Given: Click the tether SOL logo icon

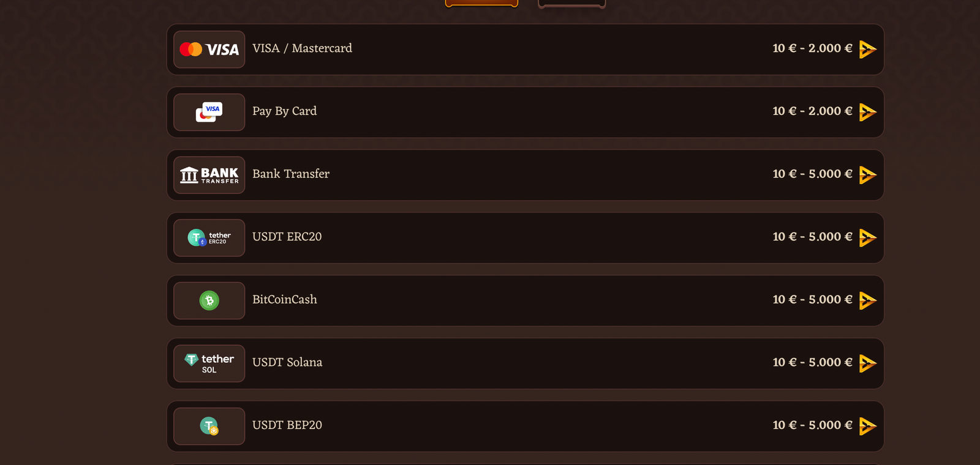Looking at the screenshot, I should (x=209, y=363).
